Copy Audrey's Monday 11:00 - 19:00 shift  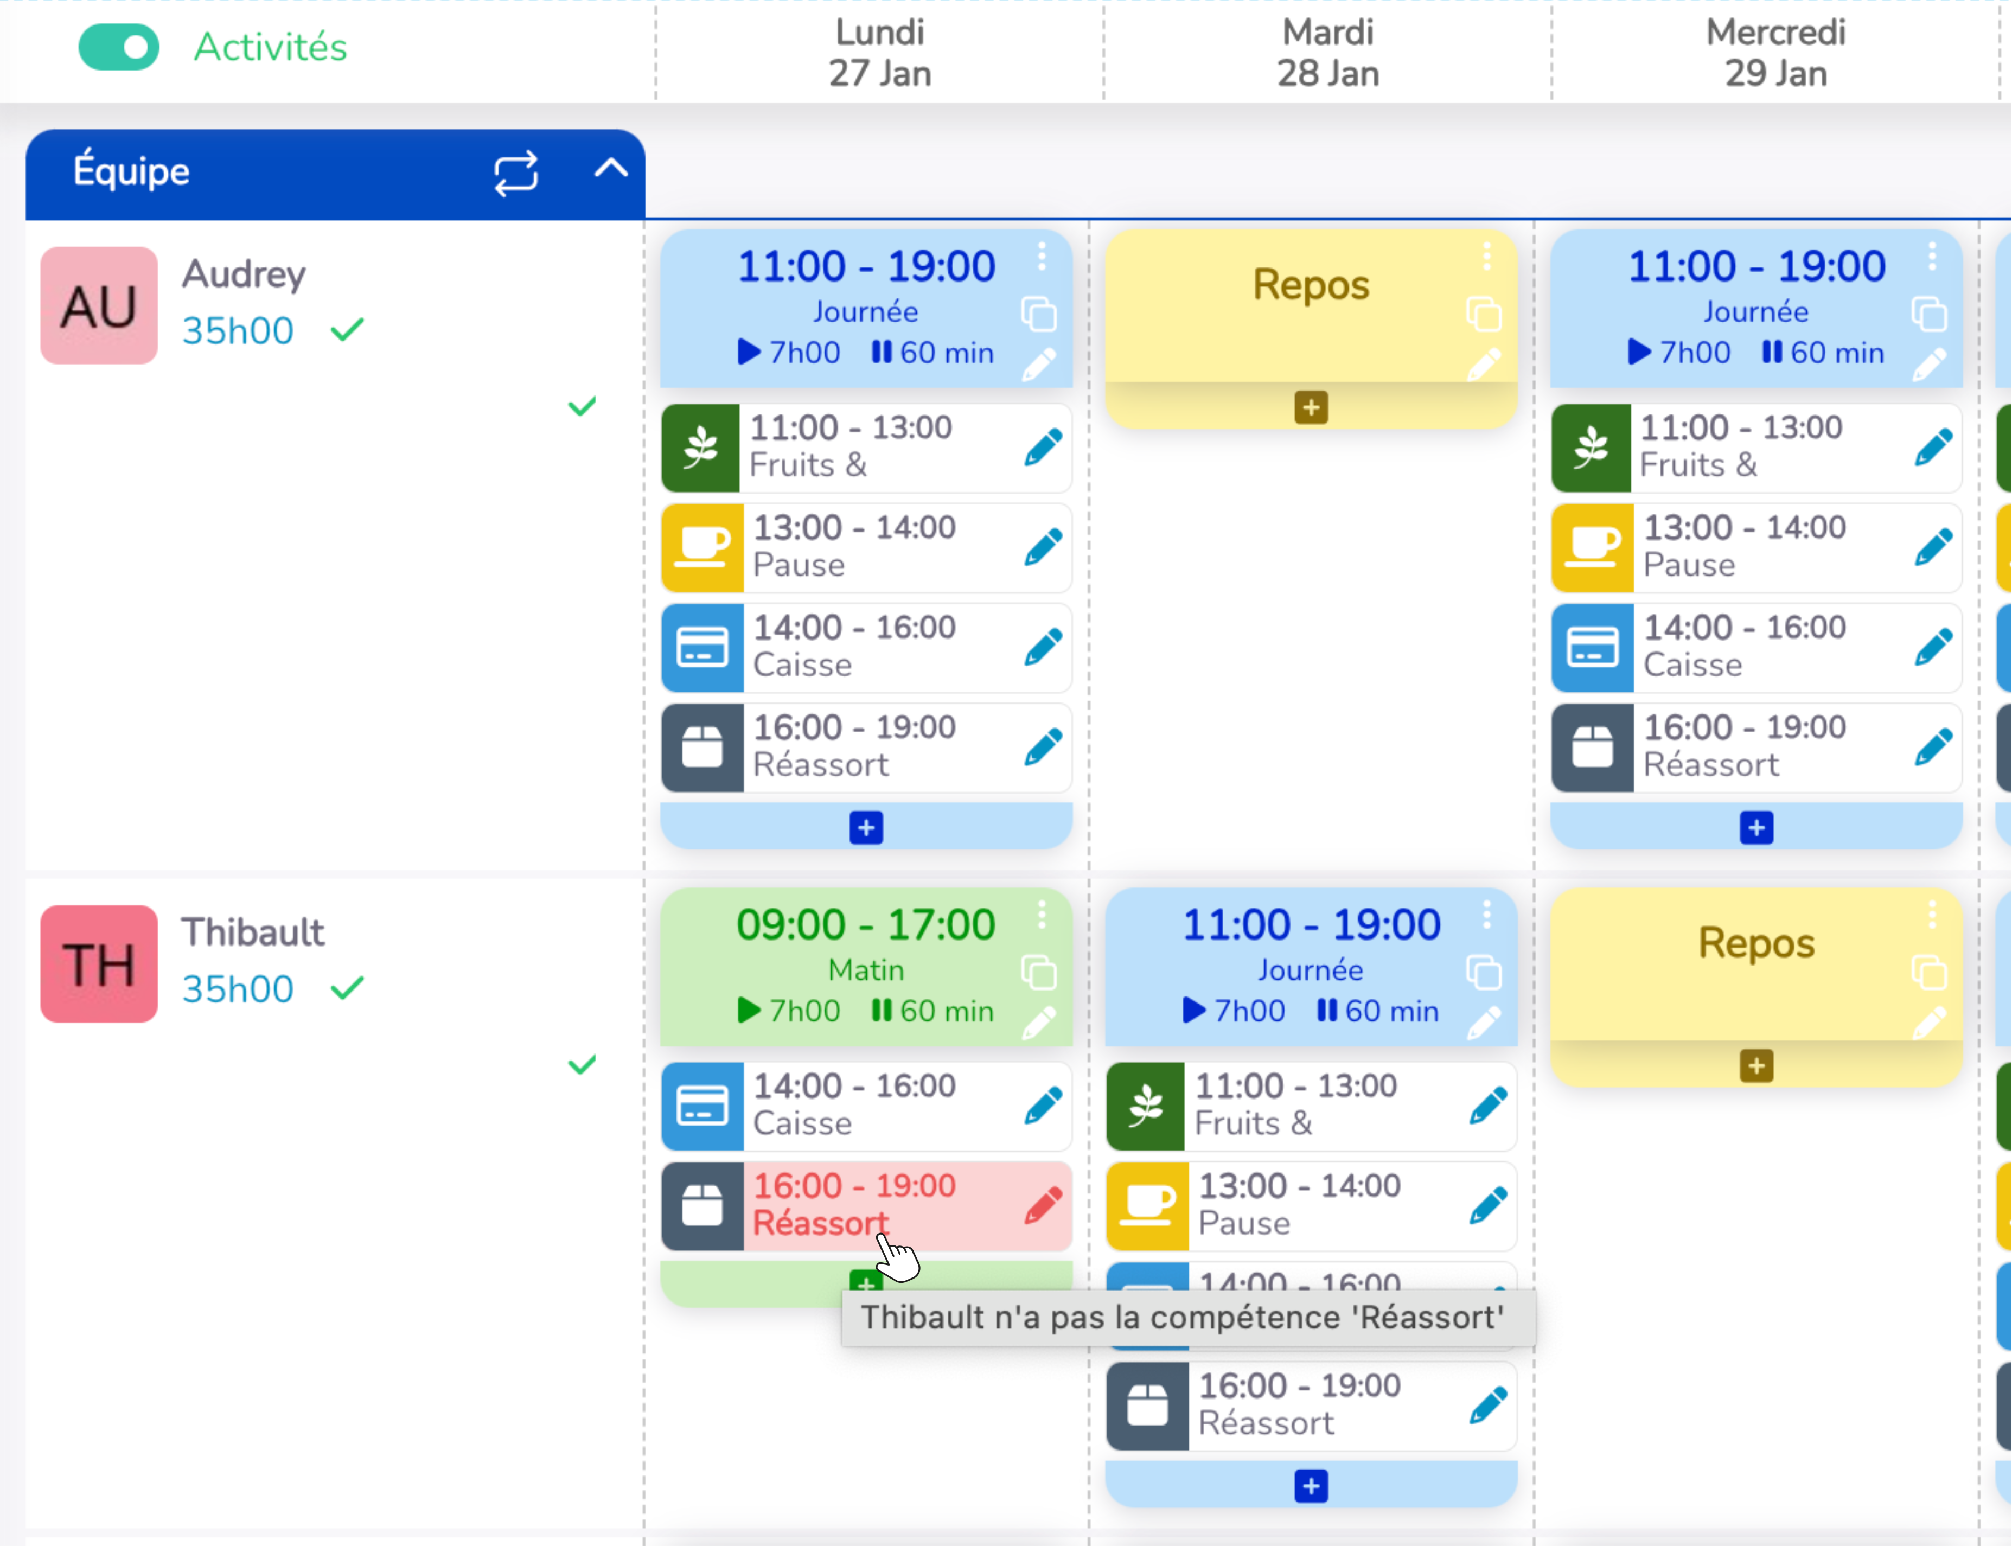[1039, 315]
